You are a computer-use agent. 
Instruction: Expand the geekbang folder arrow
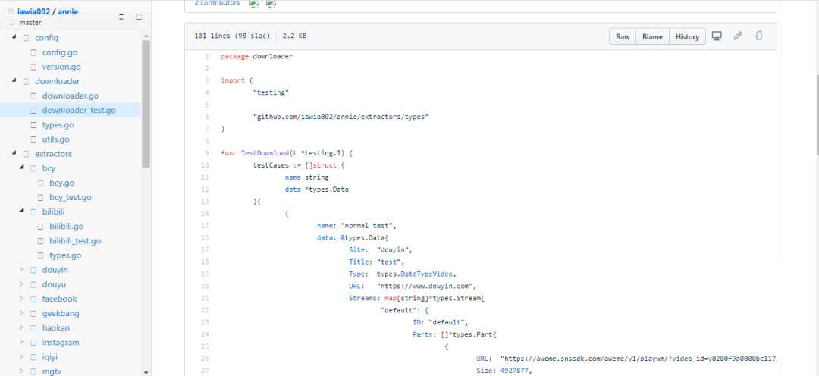[21, 313]
